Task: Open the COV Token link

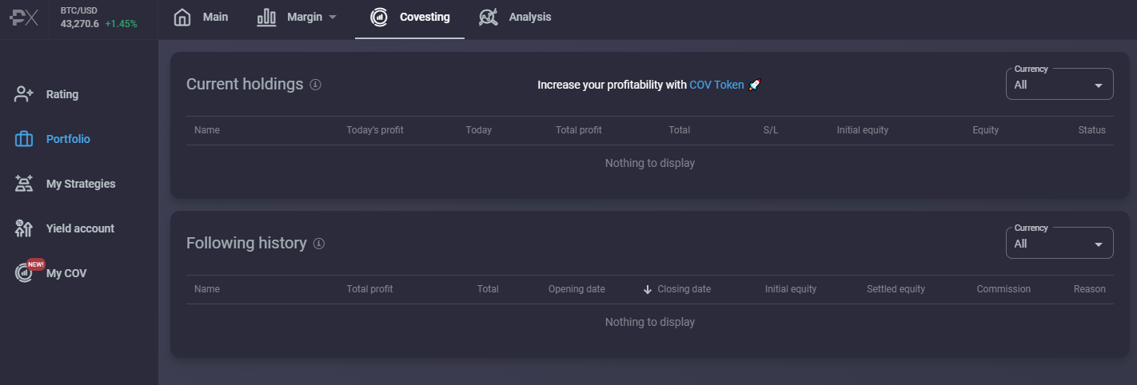Action: [x=716, y=85]
